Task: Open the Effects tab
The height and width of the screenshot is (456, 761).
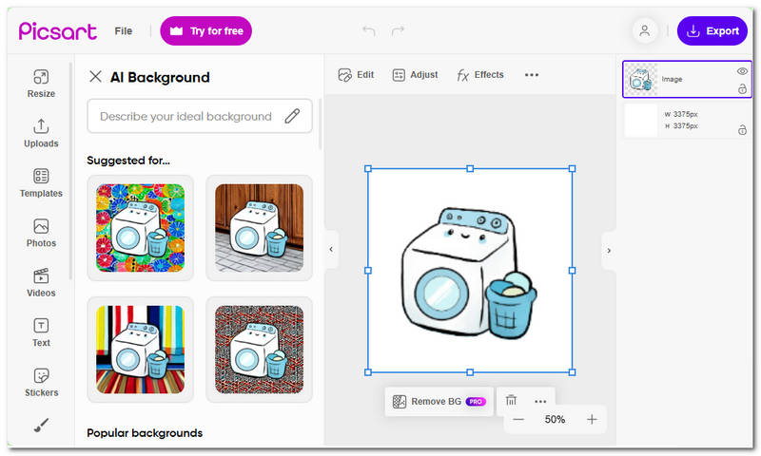Action: coord(480,75)
